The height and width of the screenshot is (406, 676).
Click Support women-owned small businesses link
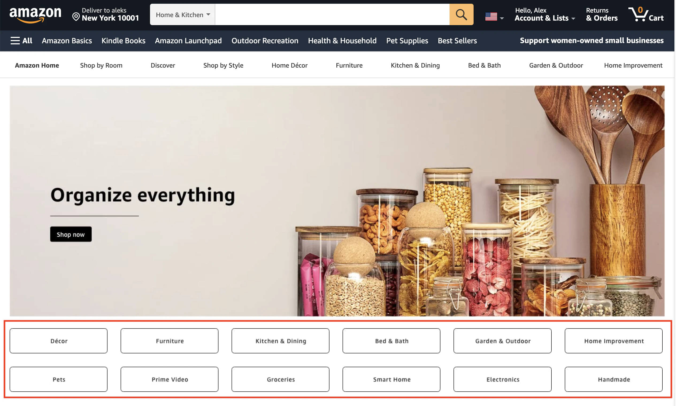coord(592,41)
